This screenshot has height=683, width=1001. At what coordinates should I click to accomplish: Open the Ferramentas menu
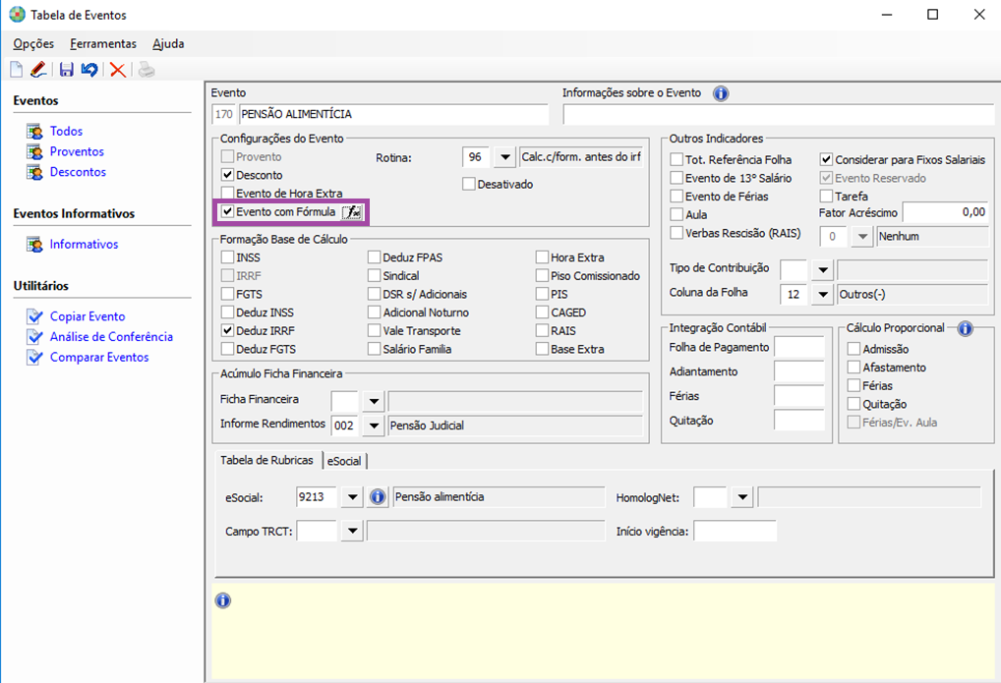[103, 43]
